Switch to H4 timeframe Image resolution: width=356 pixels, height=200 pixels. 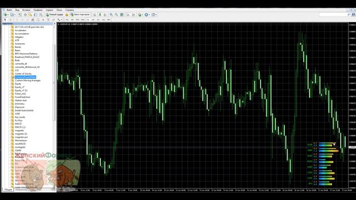click(x=93, y=20)
